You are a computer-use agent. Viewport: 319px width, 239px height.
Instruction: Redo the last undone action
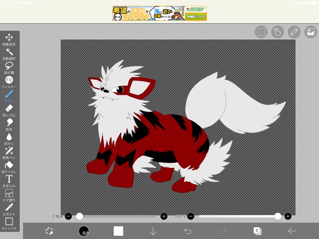(222, 231)
